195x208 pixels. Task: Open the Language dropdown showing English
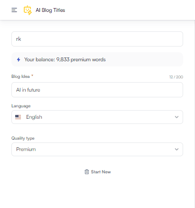[97, 117]
